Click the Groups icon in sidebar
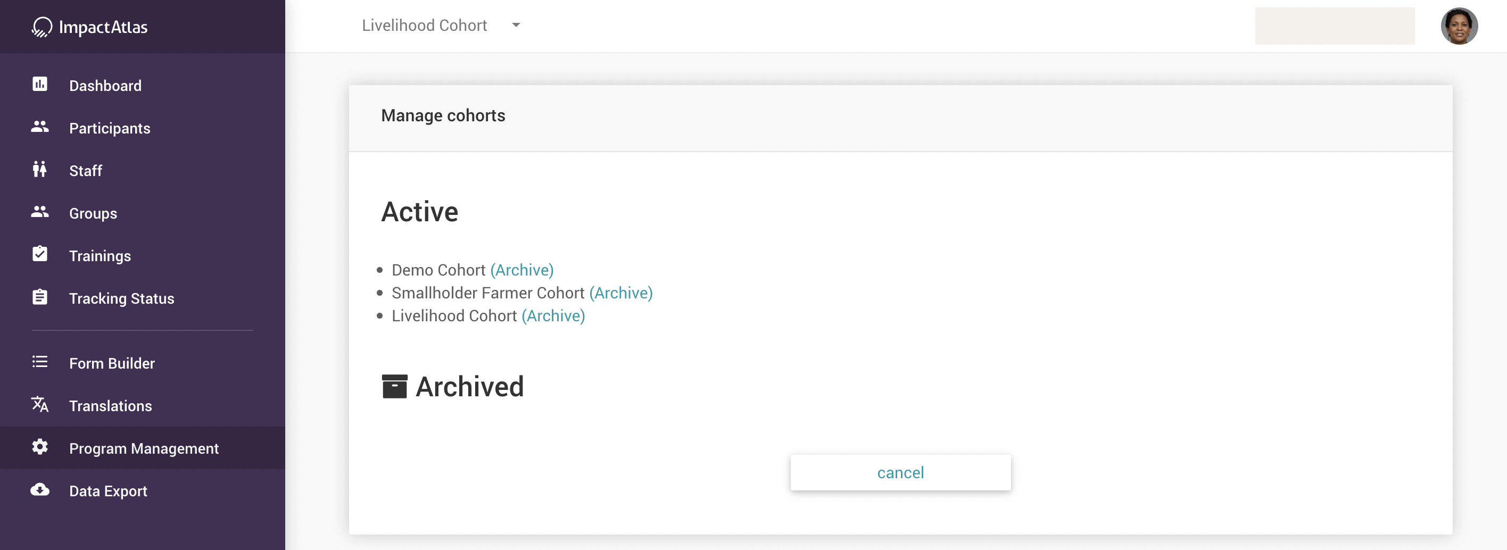The width and height of the screenshot is (1507, 550). pyautogui.click(x=40, y=212)
